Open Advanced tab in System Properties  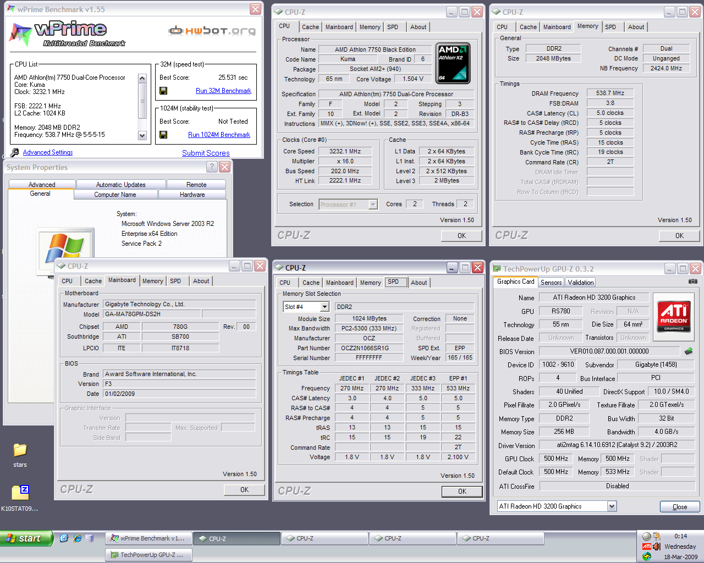tap(42, 185)
